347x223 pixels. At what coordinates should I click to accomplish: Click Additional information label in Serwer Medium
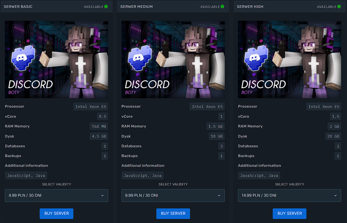(x=143, y=166)
